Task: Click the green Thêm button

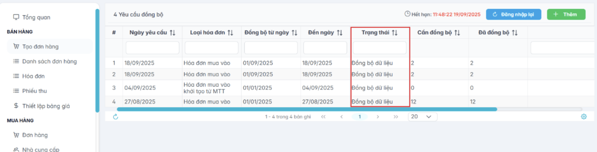Action: pyautogui.click(x=566, y=14)
